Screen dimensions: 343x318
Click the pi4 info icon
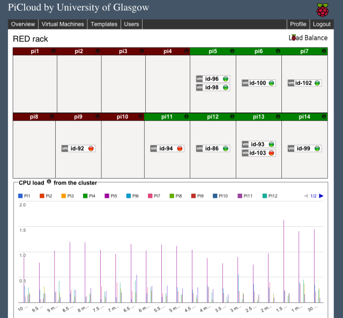[x=187, y=51]
